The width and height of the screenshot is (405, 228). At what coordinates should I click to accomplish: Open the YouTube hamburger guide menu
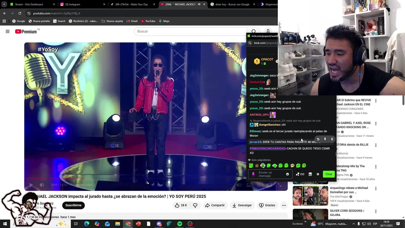pyautogui.click(x=8, y=31)
